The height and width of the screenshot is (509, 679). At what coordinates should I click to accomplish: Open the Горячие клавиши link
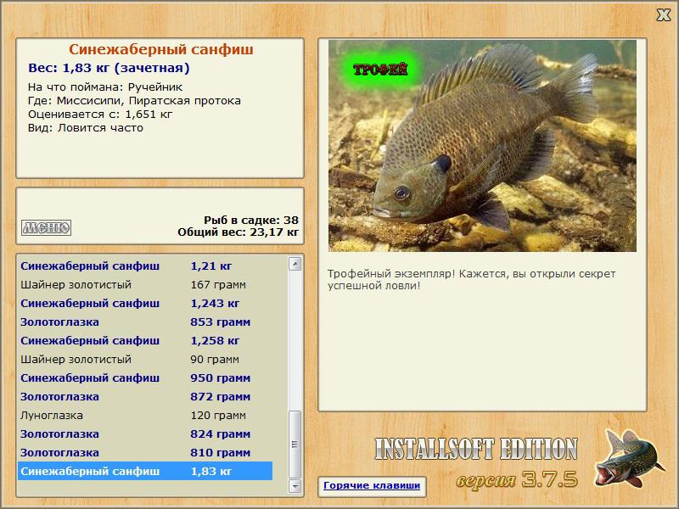point(372,485)
